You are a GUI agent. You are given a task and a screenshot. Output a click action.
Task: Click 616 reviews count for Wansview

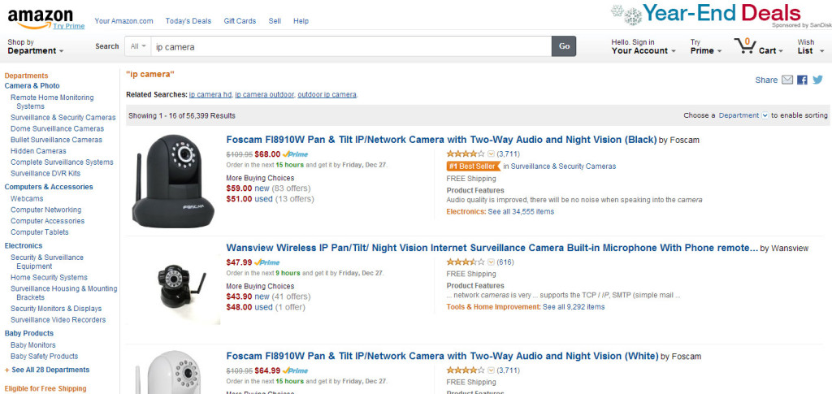(x=505, y=262)
